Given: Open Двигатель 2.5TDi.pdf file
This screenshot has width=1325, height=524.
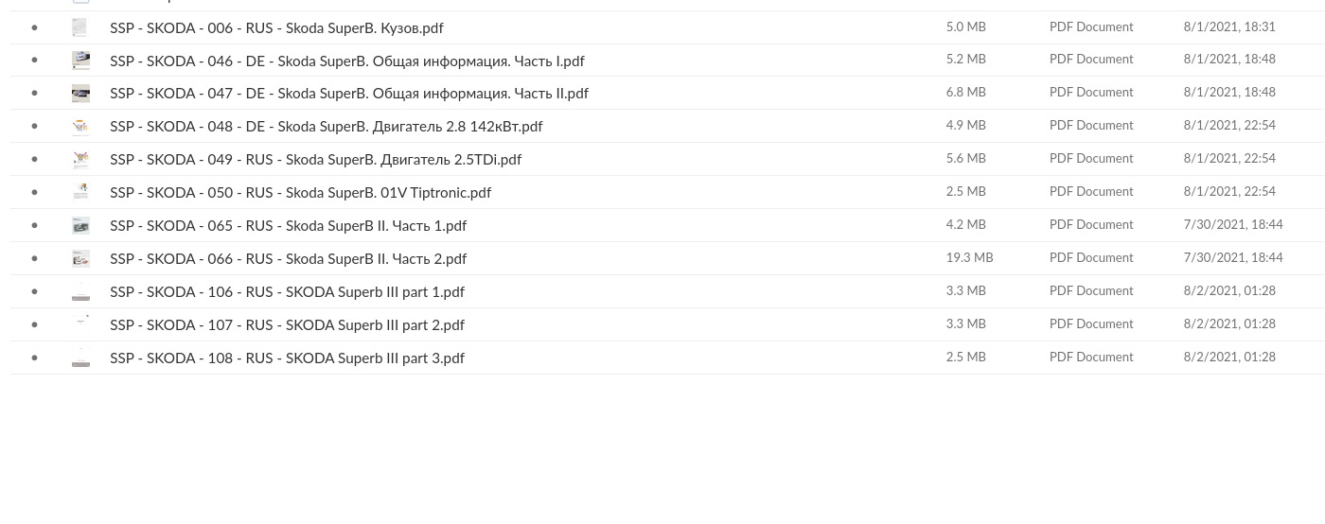Looking at the screenshot, I should (x=315, y=160).
